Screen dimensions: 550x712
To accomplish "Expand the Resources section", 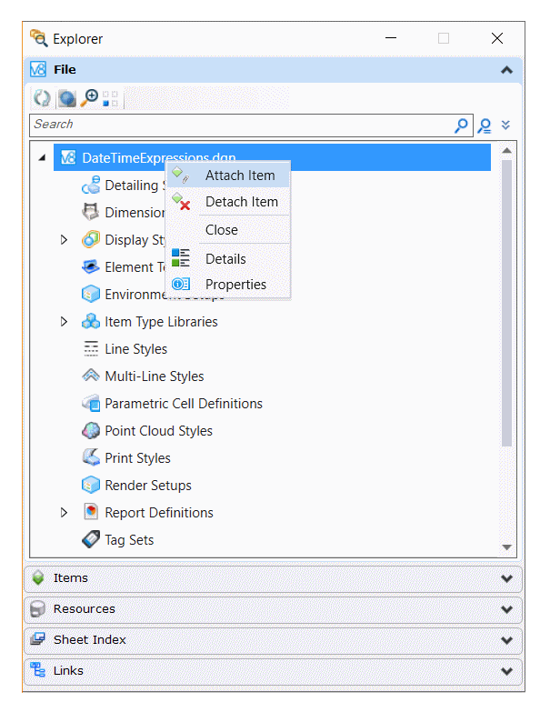I will 506,609.
